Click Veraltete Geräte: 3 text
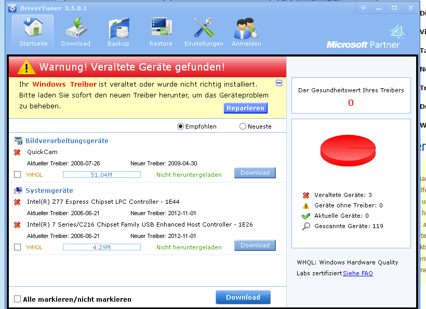 (343, 195)
